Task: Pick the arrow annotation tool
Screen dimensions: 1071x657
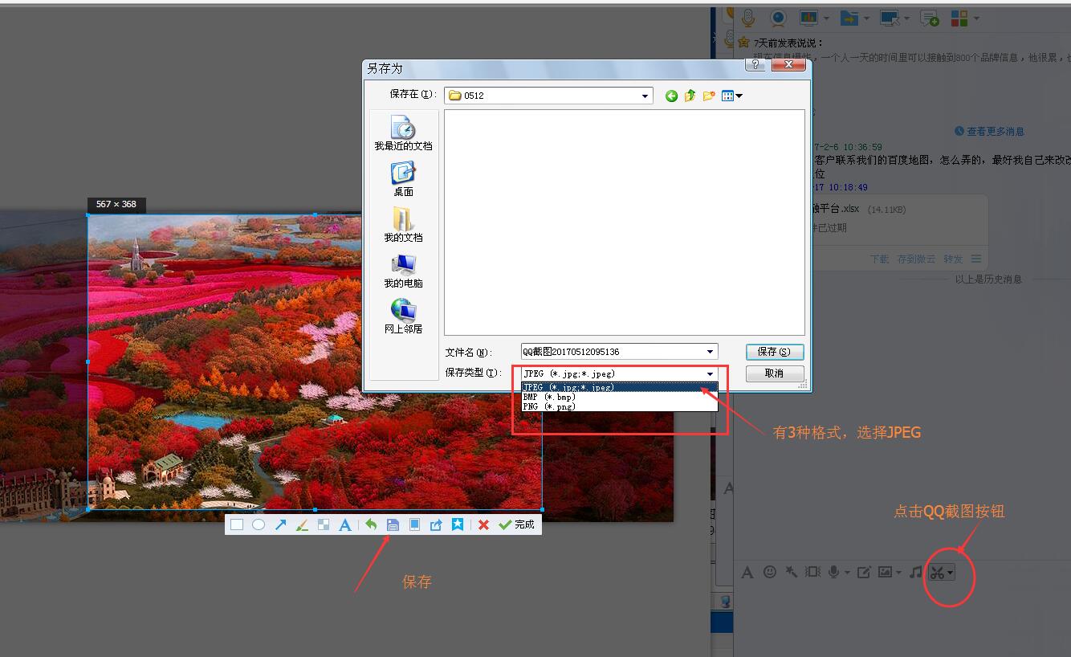Action: coord(280,524)
